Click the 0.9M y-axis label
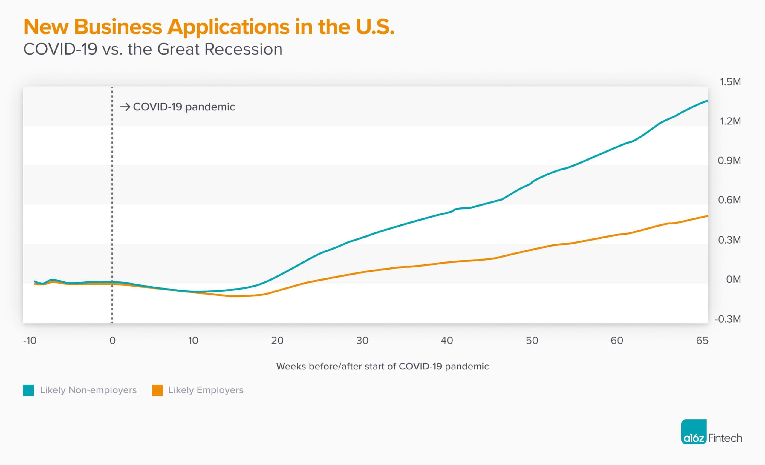765x465 pixels. (729, 161)
